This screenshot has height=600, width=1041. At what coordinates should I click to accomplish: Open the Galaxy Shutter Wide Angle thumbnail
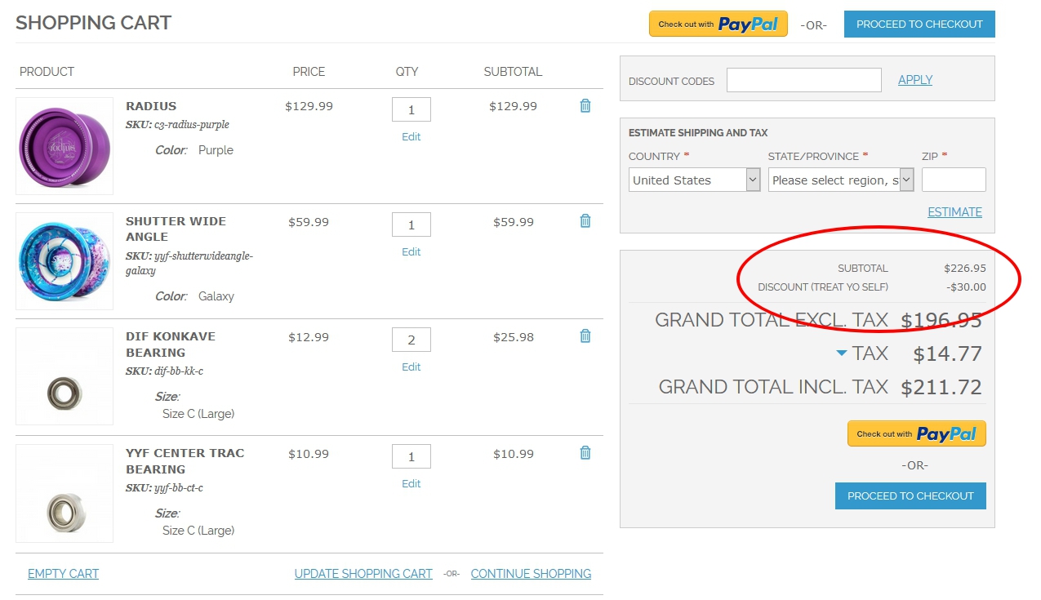pyautogui.click(x=65, y=261)
